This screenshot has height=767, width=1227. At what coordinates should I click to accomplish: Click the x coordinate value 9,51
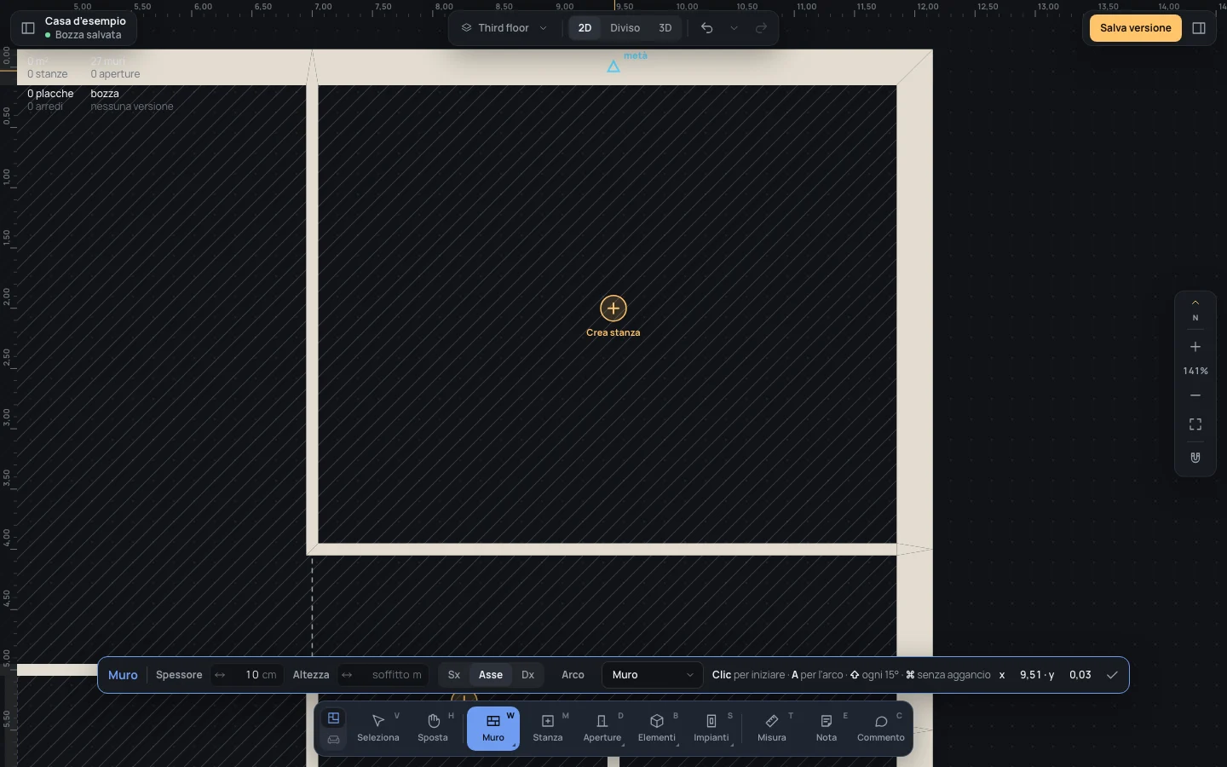pos(1030,675)
